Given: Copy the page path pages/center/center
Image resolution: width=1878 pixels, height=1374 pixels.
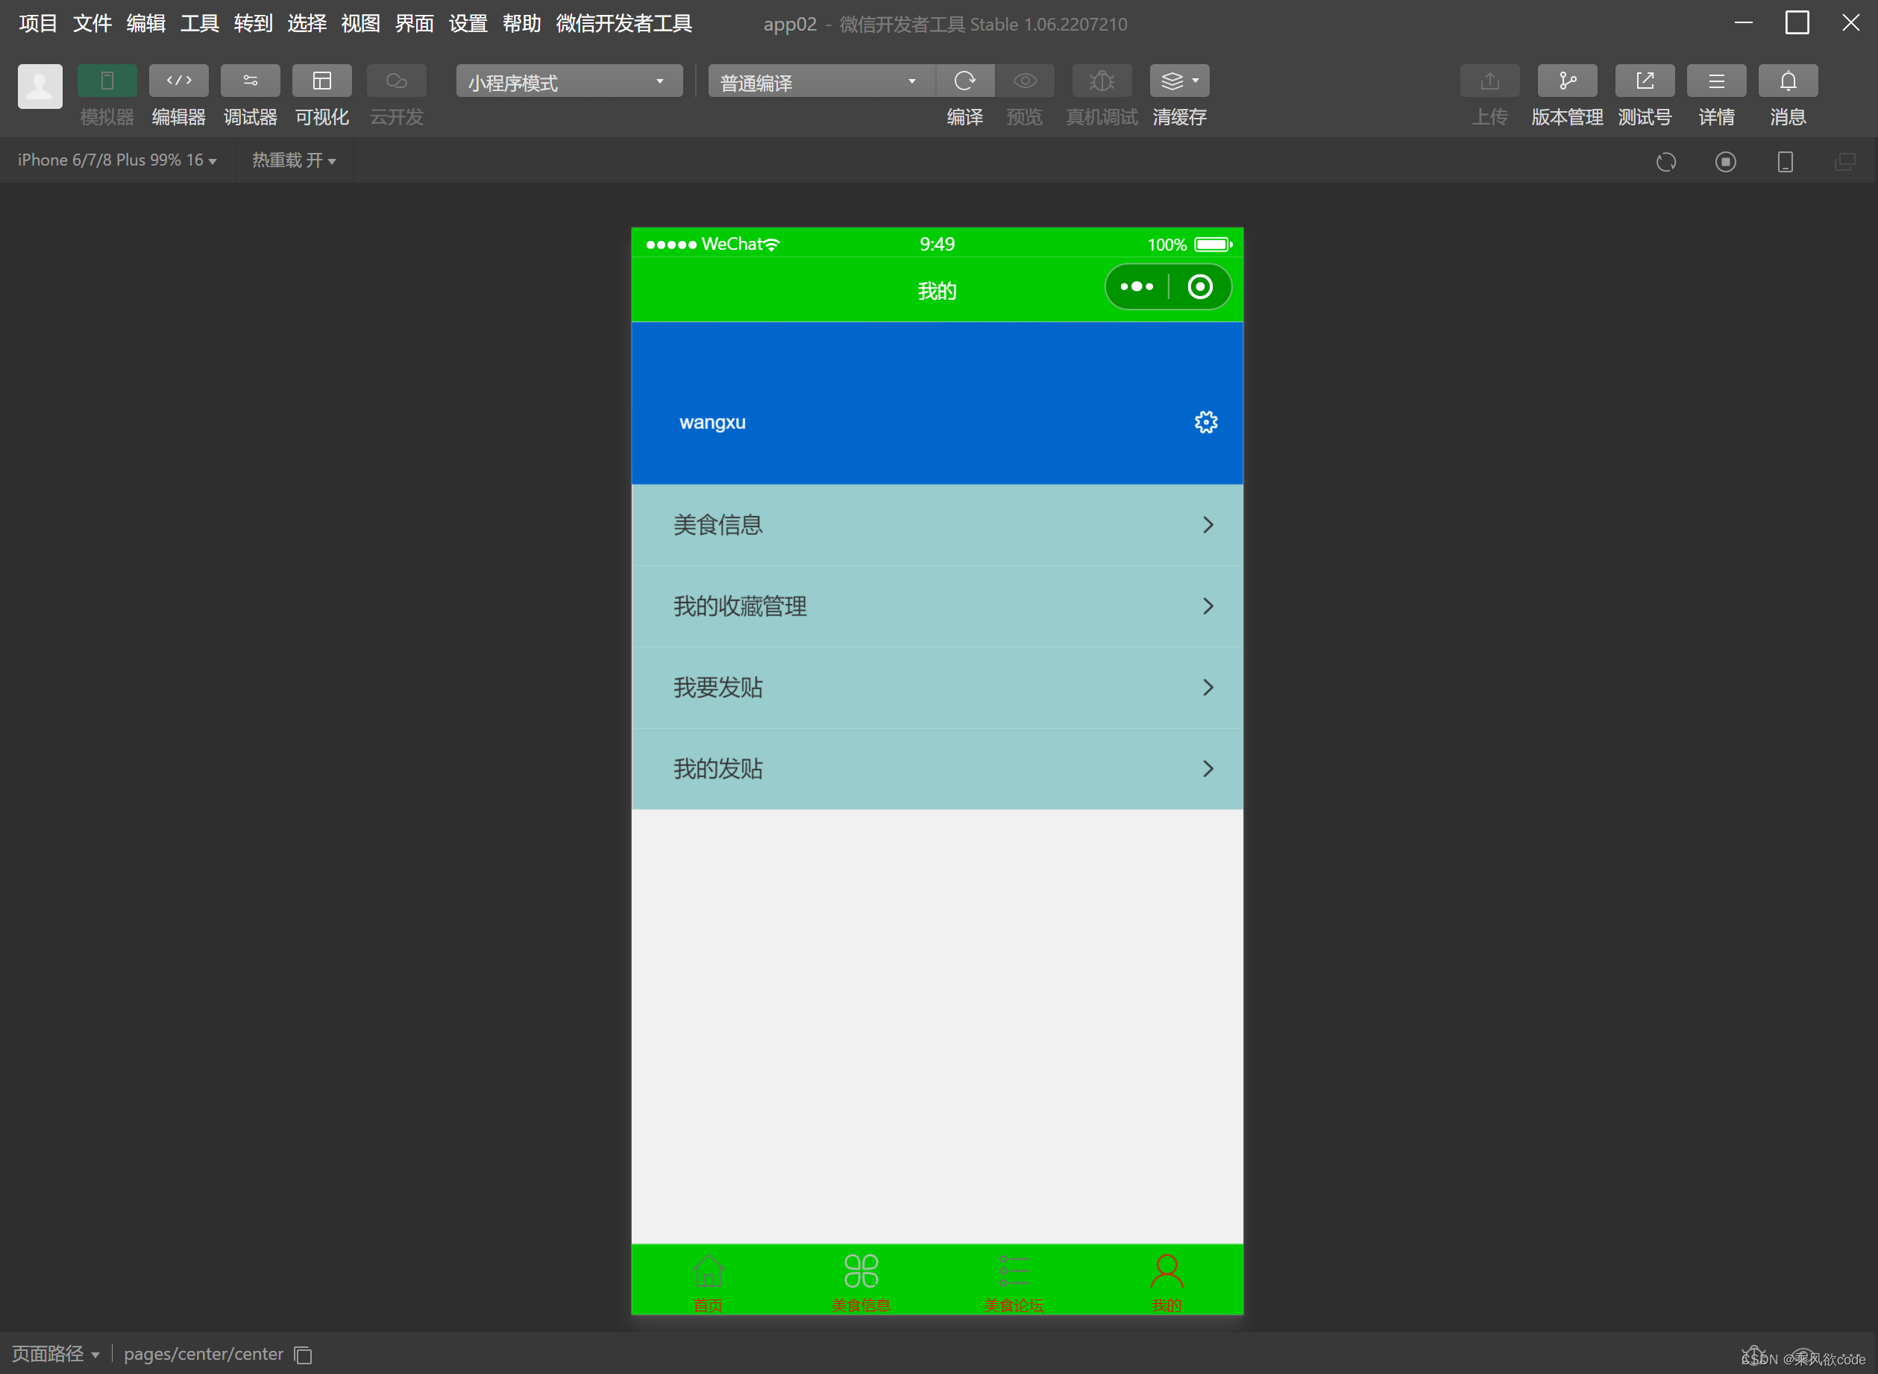Looking at the screenshot, I should pos(304,1355).
